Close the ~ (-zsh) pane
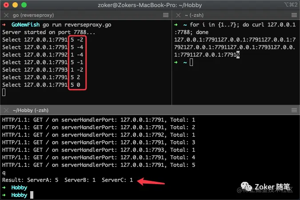Screen dimensions: 300x200 coord(178,15)
